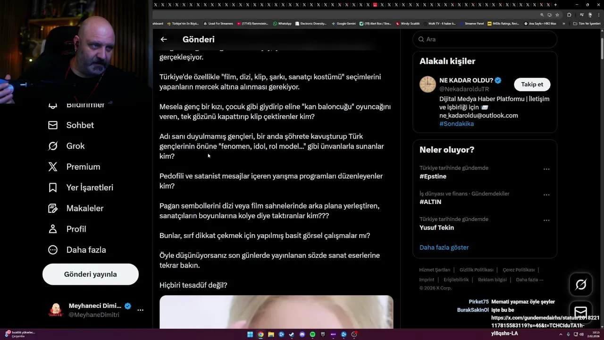Viewport: 604px width, 340px height.
Task: Open options dots for Yusuf Tekin trend
Action: coord(546,220)
